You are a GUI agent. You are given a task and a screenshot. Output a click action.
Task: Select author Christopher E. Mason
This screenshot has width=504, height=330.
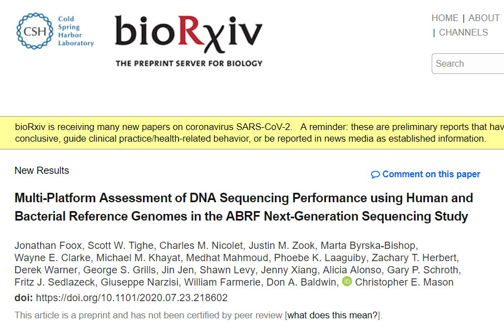404,282
